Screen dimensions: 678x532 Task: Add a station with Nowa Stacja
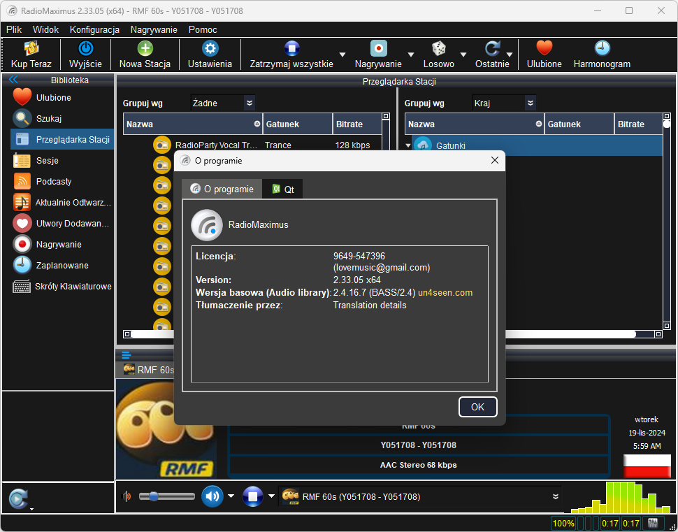pos(145,48)
